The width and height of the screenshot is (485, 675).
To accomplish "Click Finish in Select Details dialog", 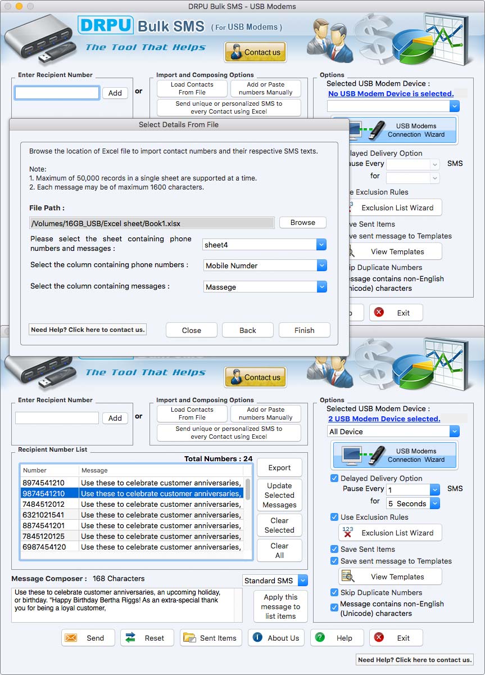I will 304,330.
